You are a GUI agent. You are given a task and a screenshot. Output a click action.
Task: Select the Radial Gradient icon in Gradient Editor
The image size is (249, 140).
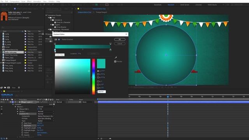coord(59,39)
